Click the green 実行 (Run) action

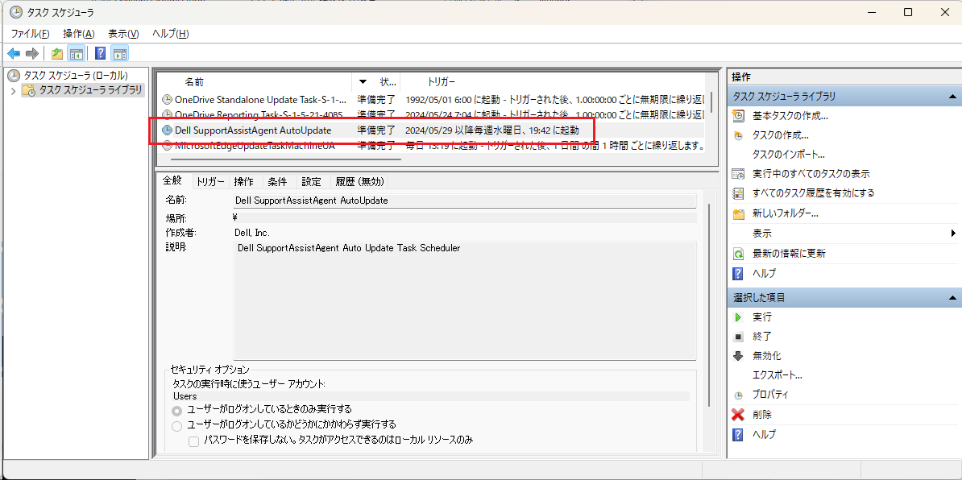(x=762, y=317)
